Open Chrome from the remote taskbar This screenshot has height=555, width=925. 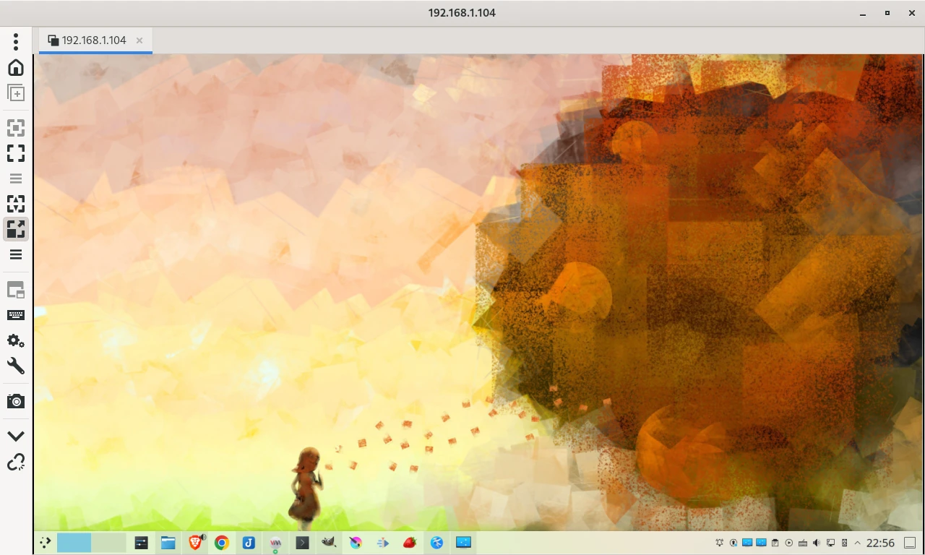point(222,543)
